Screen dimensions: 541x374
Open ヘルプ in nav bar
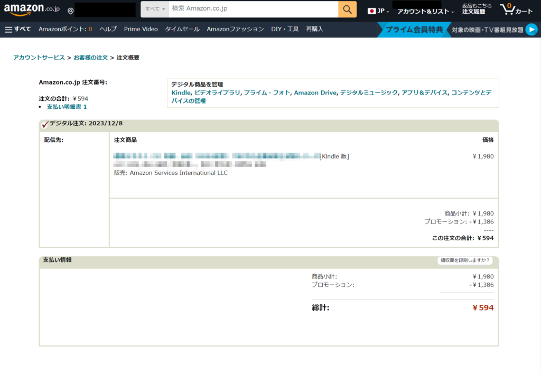[x=108, y=30]
